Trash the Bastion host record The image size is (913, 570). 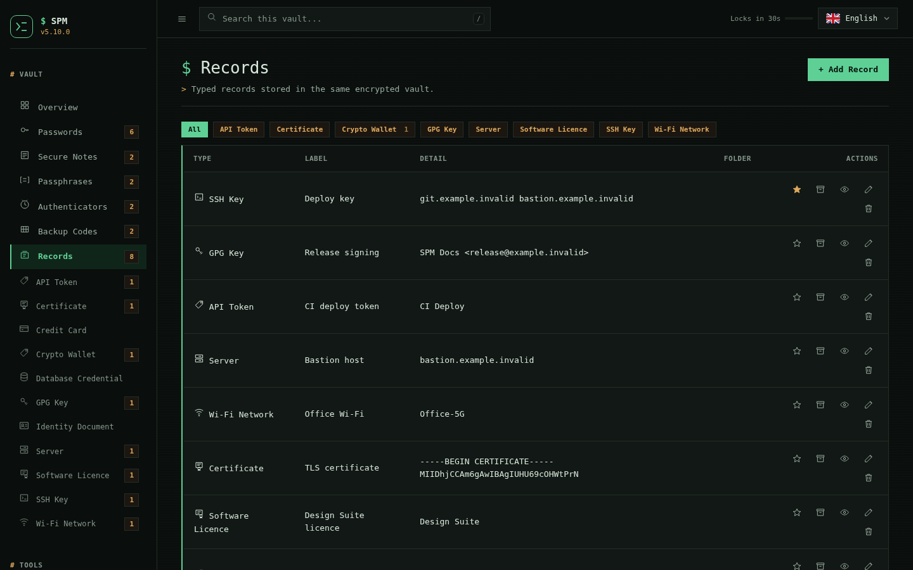(869, 370)
